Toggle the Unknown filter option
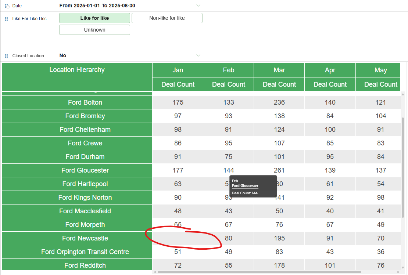The image size is (408, 275). (x=94, y=30)
